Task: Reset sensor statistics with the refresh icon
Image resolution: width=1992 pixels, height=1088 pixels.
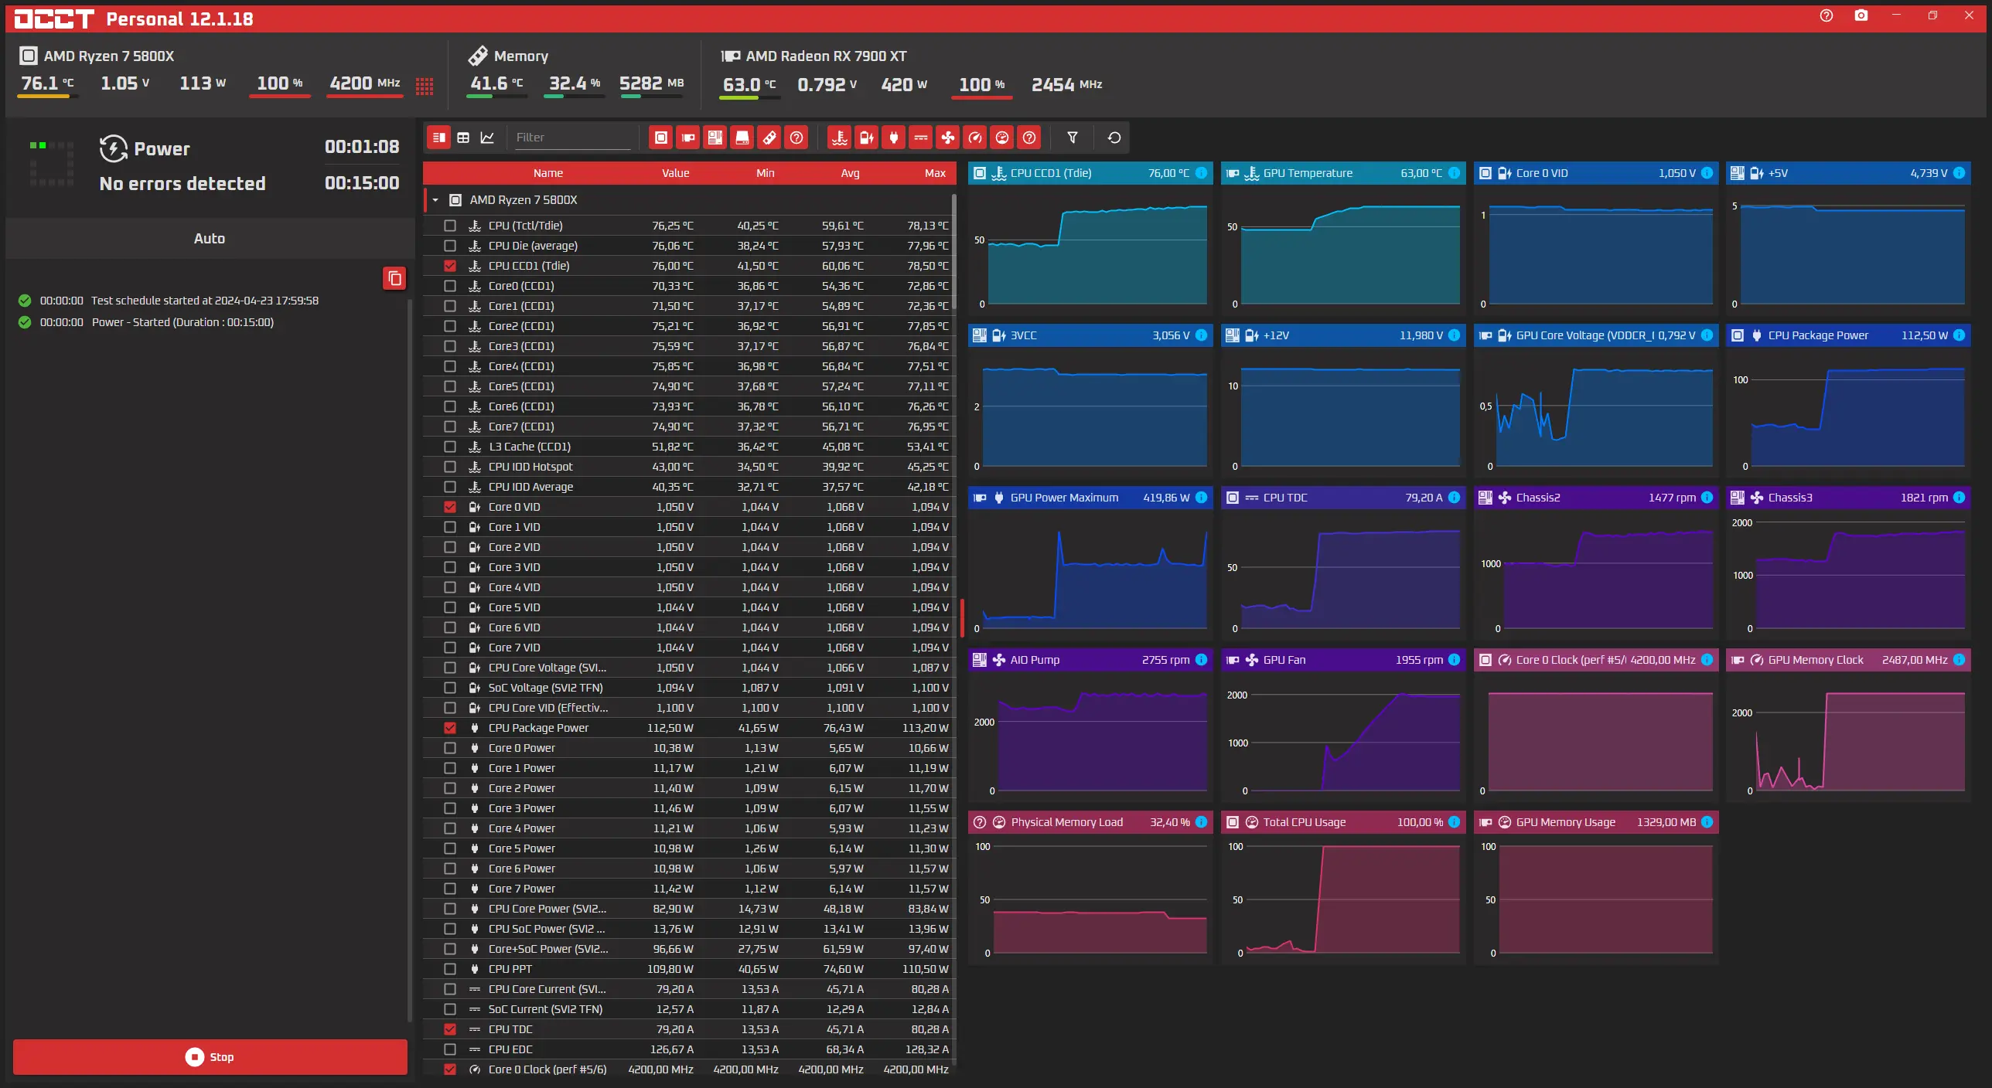Action: click(x=1114, y=138)
